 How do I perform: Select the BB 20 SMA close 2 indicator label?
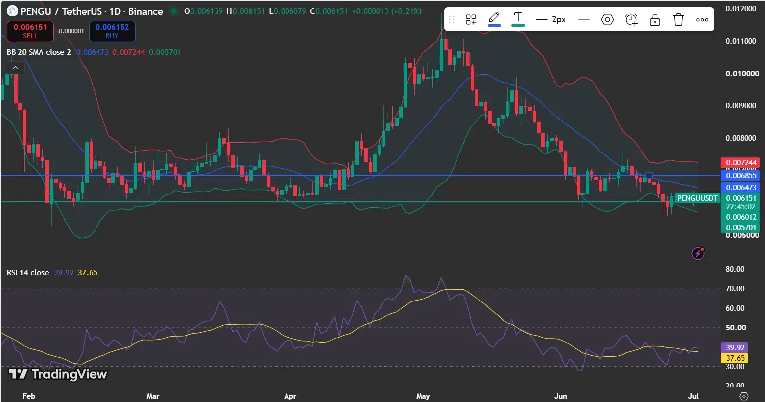point(39,52)
